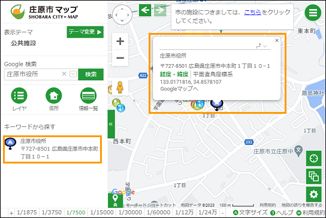Open the green hamburger menu

[x=313, y=13]
